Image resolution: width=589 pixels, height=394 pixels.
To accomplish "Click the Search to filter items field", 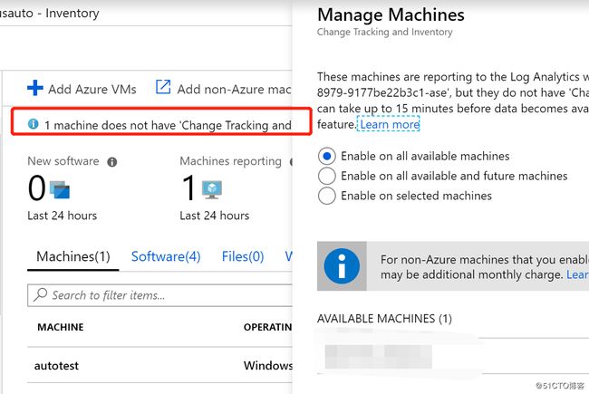I will 160,295.
